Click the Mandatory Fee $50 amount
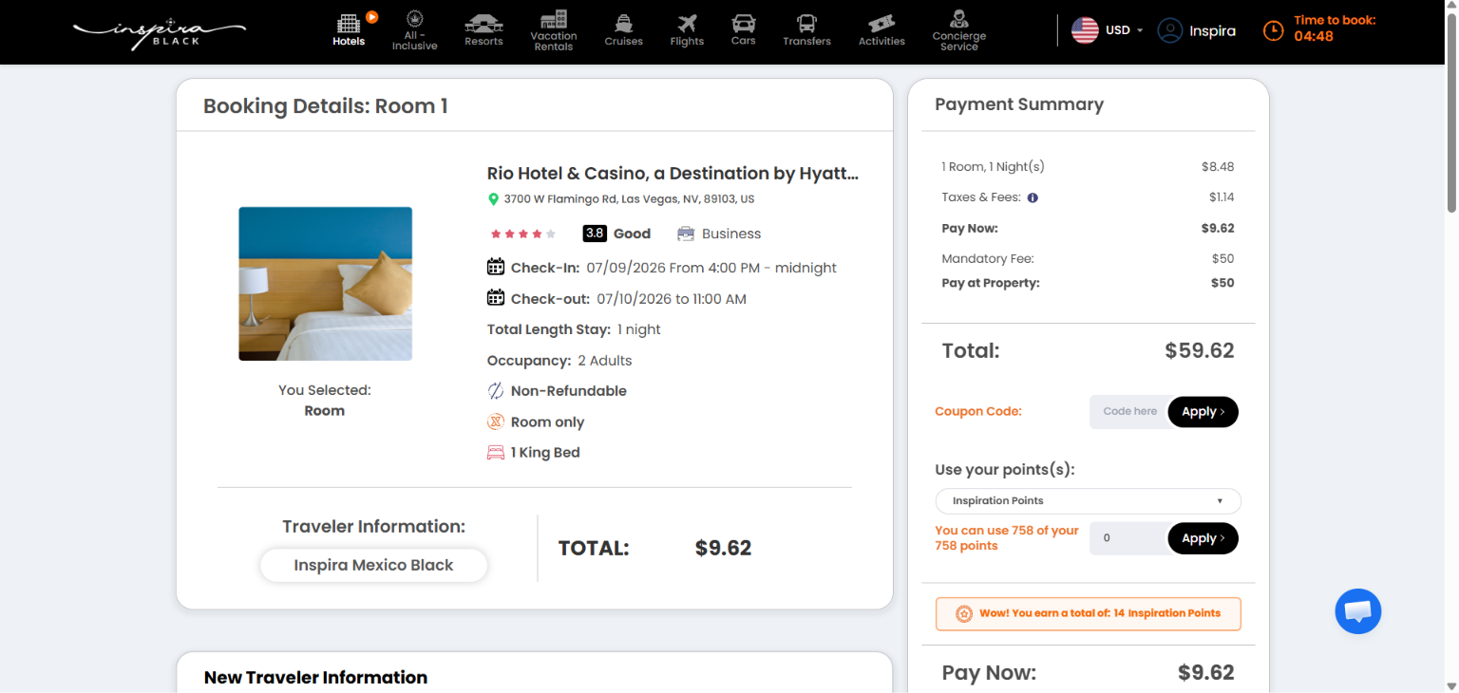1459x693 pixels. coord(1222,258)
